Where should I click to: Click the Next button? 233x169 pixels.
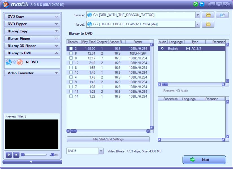point(204,160)
